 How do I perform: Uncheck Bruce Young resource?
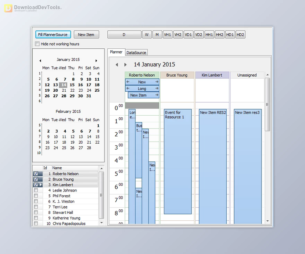point(36,179)
